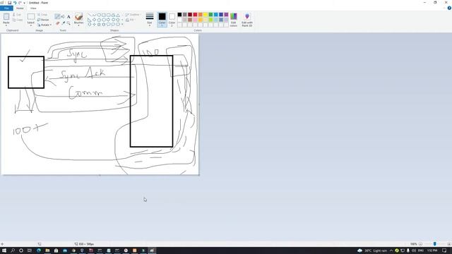This screenshot has width=452, height=254.
Task: Choose the Five-point star shape
Action: click(99, 25)
